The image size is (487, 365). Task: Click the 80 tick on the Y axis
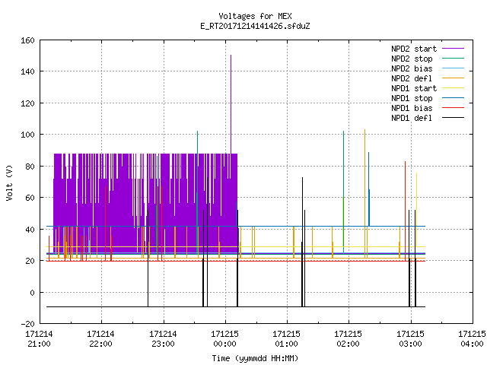[30, 166]
